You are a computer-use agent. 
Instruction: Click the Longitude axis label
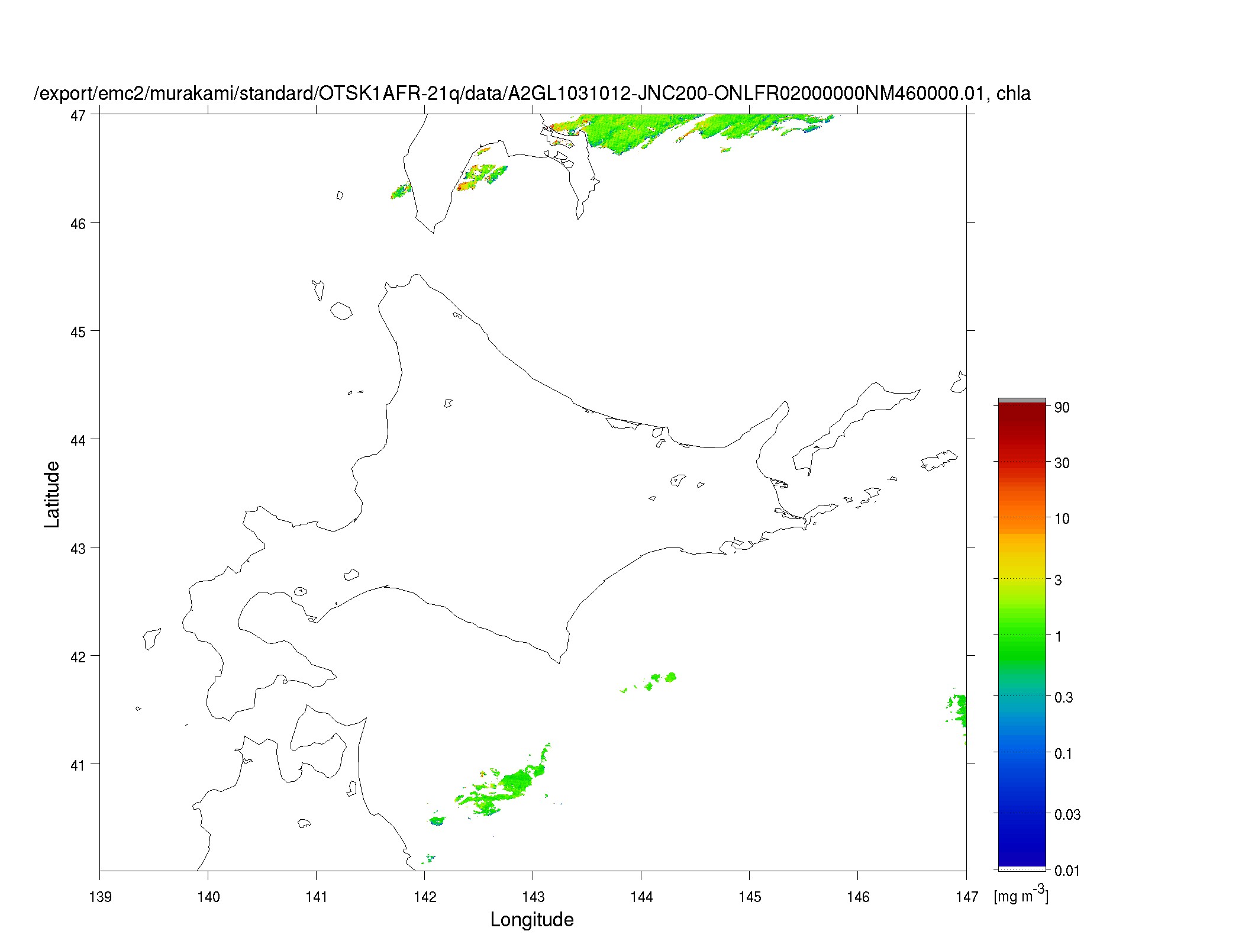click(x=532, y=919)
